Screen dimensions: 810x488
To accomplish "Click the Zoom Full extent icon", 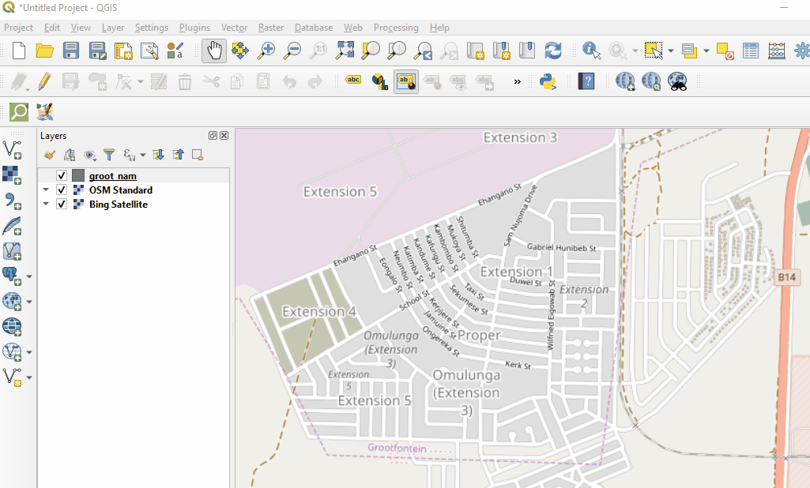I will tap(345, 51).
